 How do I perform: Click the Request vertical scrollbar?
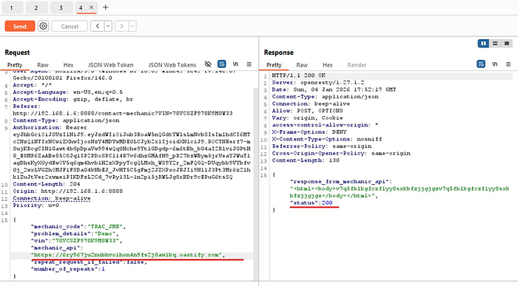(256, 184)
